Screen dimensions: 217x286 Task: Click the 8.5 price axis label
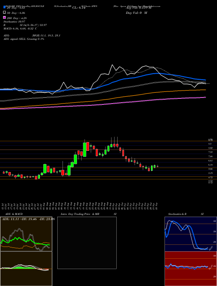tap(210, 144)
